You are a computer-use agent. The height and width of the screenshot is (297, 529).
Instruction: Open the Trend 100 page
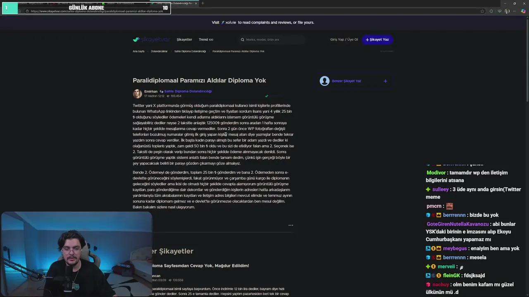[x=206, y=40]
